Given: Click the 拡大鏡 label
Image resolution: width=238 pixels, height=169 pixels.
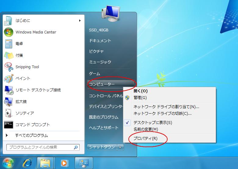Looking at the screenshot, I should pyautogui.click(x=21, y=102).
